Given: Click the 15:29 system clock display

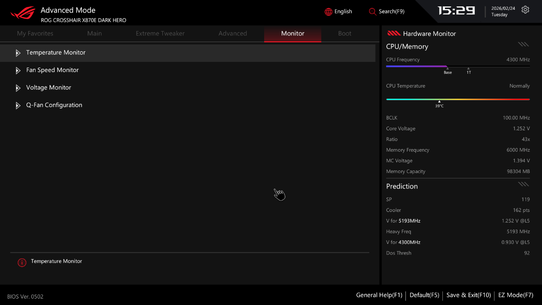Looking at the screenshot, I should pos(456,11).
